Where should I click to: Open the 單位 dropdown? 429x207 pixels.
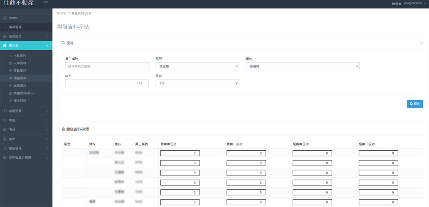pyautogui.click(x=302, y=66)
